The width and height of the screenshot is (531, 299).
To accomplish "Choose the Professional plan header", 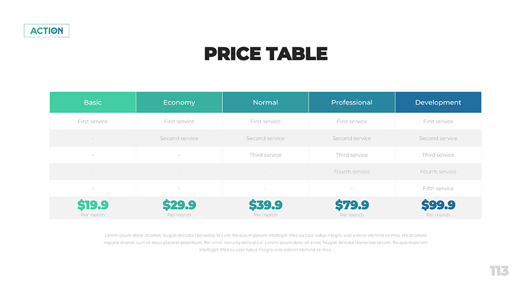I will tap(352, 102).
